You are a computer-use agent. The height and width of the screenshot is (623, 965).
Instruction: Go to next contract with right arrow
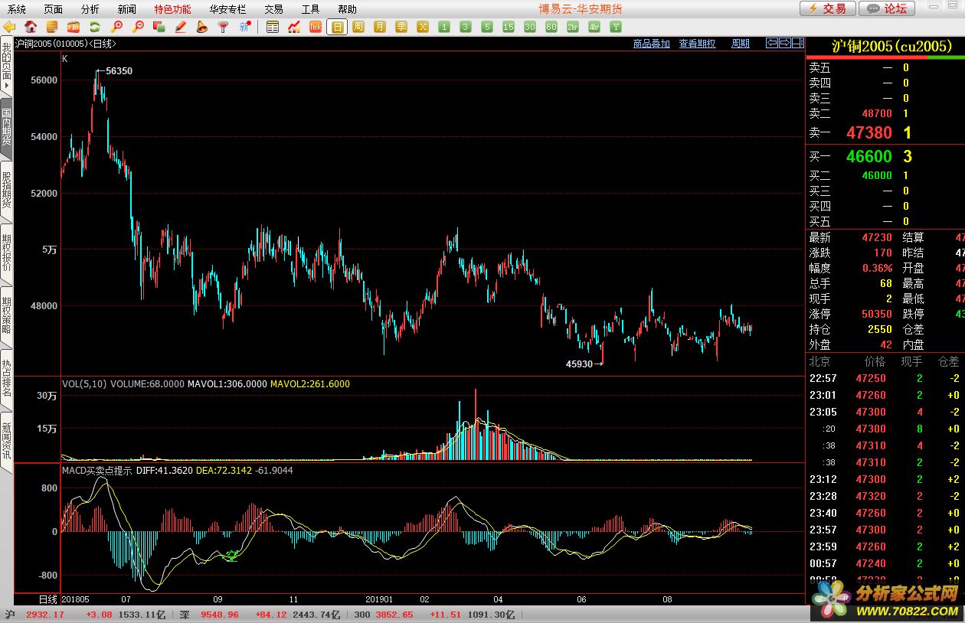tap(785, 44)
